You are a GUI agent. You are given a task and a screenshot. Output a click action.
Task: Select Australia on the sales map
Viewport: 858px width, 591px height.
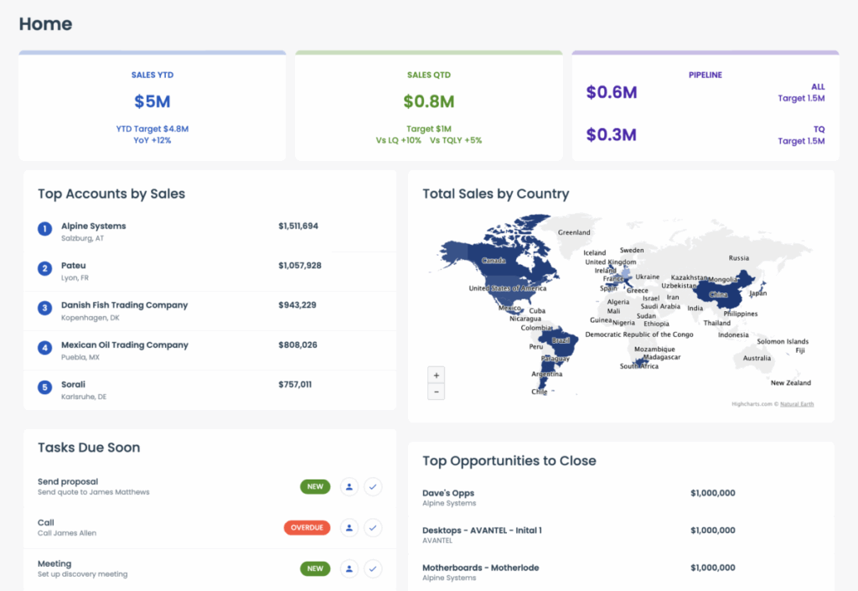click(757, 358)
